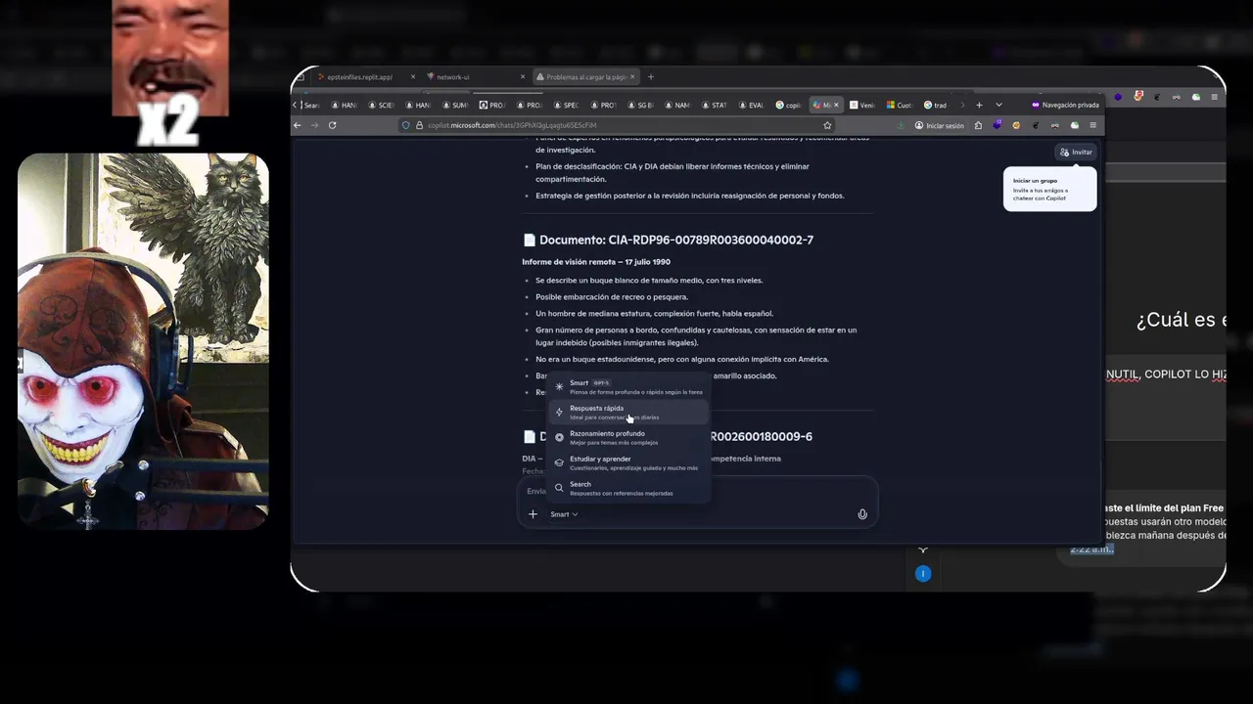Image resolution: width=1253 pixels, height=704 pixels.
Task: Click the orange cookie extension icon
Action: pos(1016,125)
